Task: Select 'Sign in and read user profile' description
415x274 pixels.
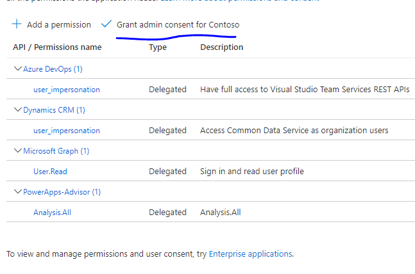Action: tap(251, 171)
